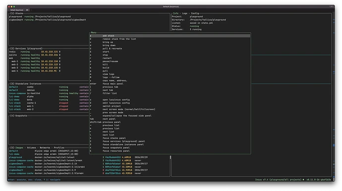Select 'previous panel' menu entry
This screenshot has height=191, width=342.
click(170, 122)
